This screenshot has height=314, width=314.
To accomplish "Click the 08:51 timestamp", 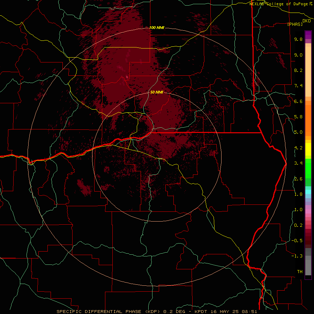I will [249, 312].
